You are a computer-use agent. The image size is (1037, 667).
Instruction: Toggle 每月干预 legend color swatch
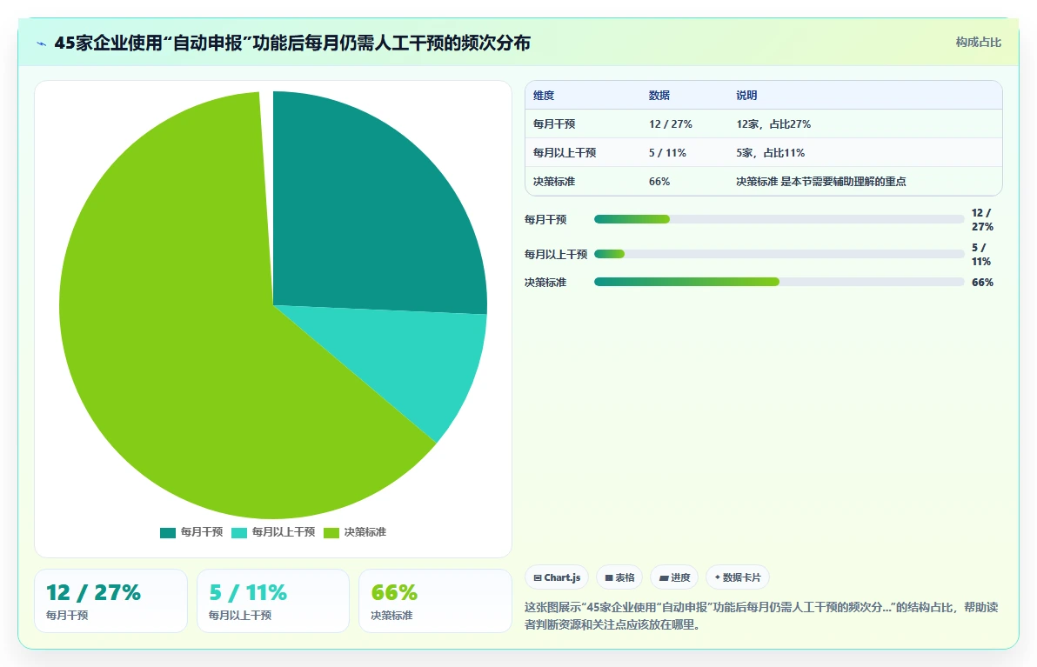168,533
